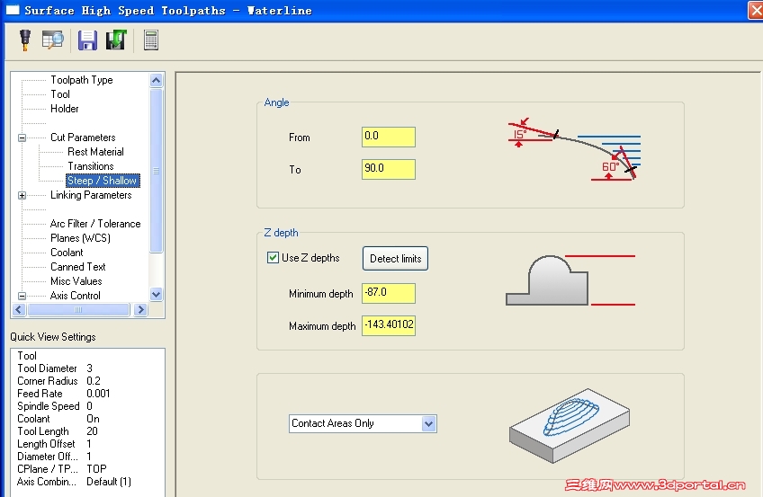The width and height of the screenshot is (763, 497).
Task: Select Cut Parameters in the tree
Action: [x=83, y=138]
